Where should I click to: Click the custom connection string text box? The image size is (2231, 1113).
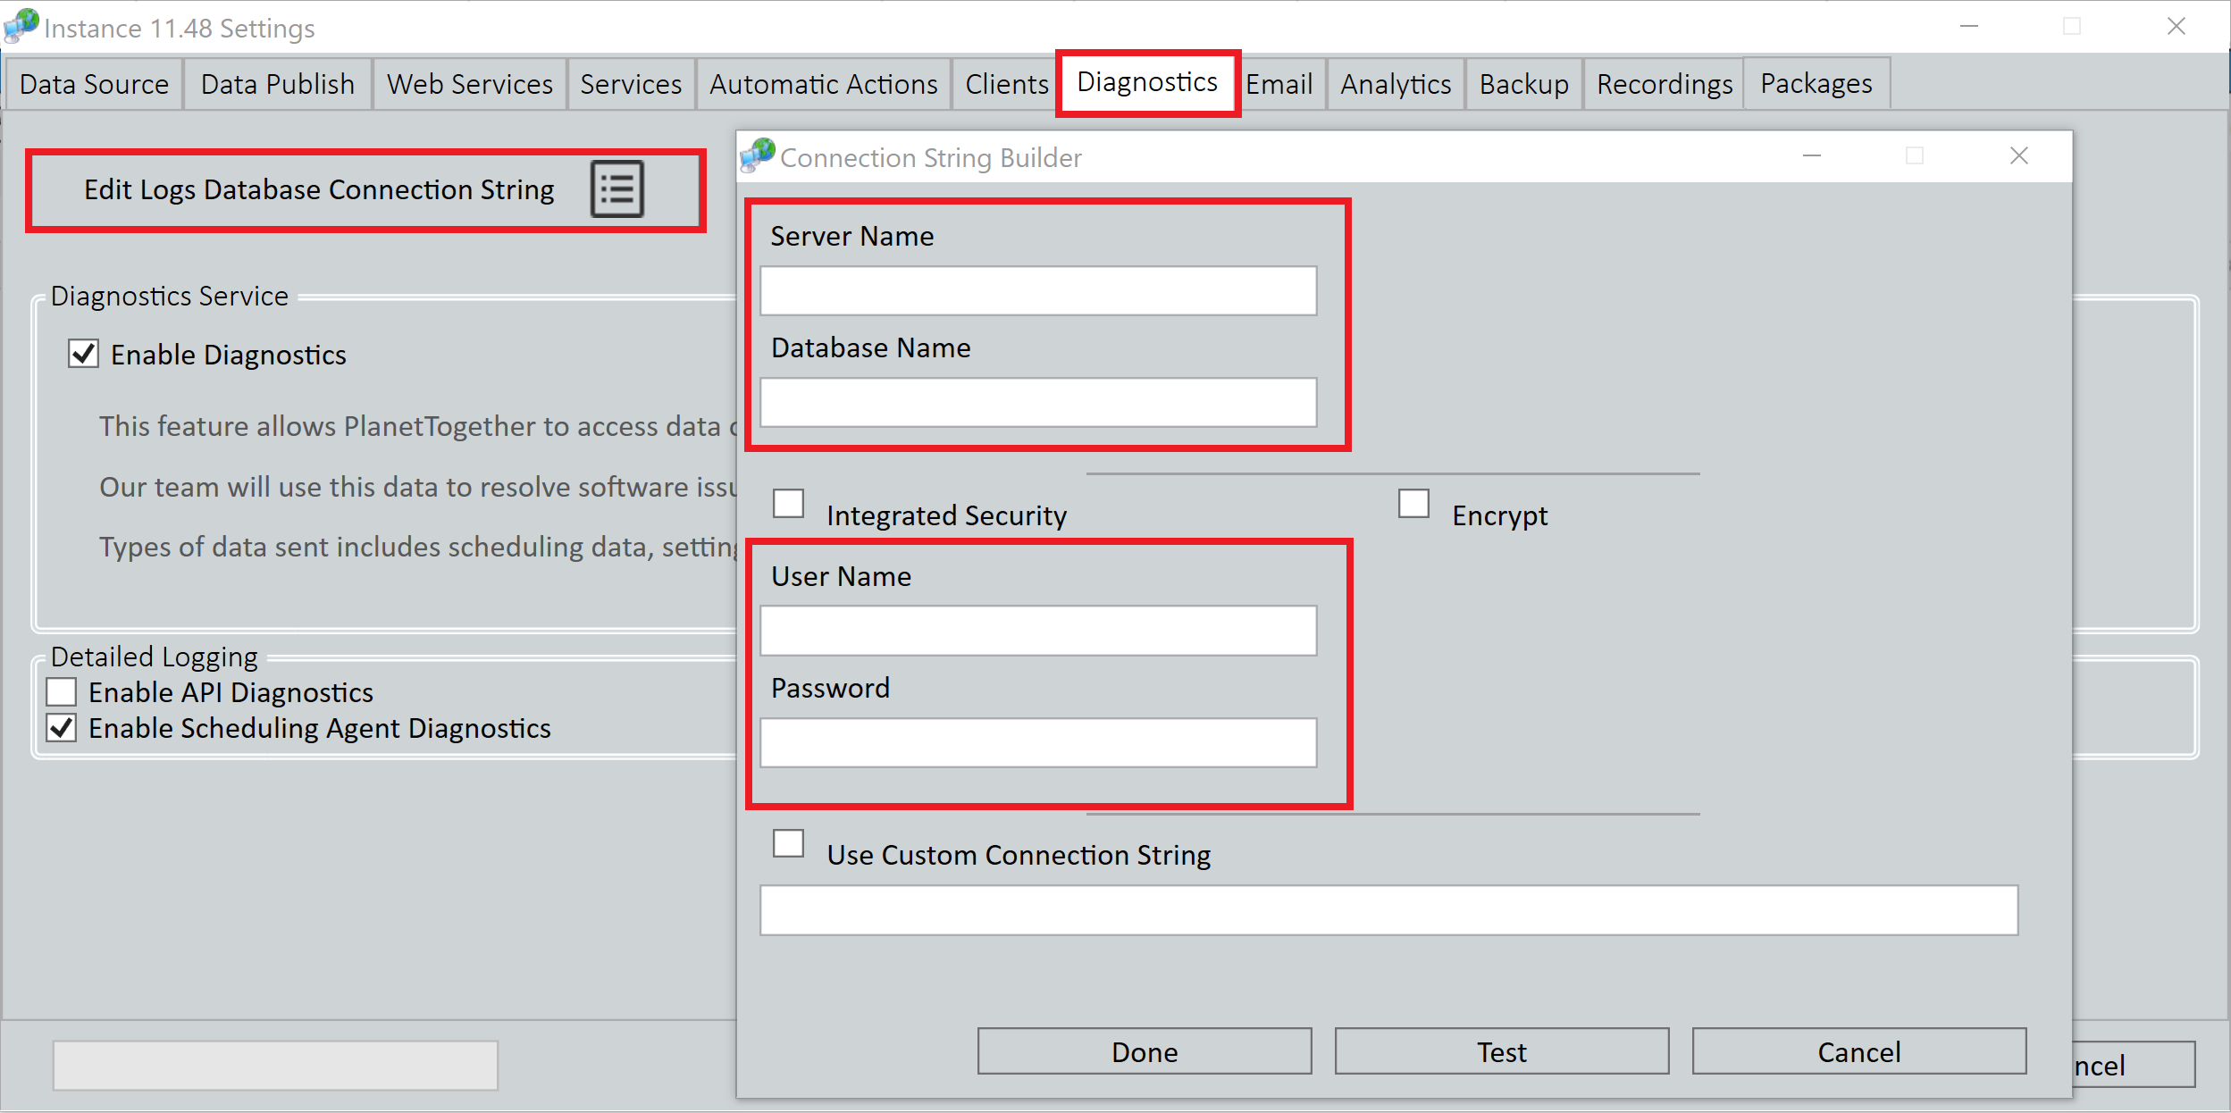[x=1388, y=910]
